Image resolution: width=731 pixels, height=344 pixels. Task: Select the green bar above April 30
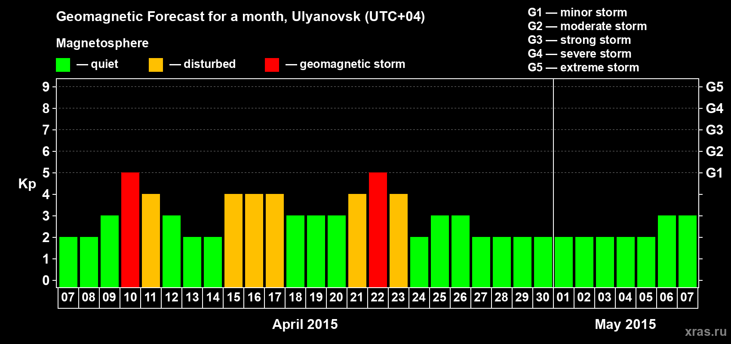pyautogui.click(x=543, y=262)
